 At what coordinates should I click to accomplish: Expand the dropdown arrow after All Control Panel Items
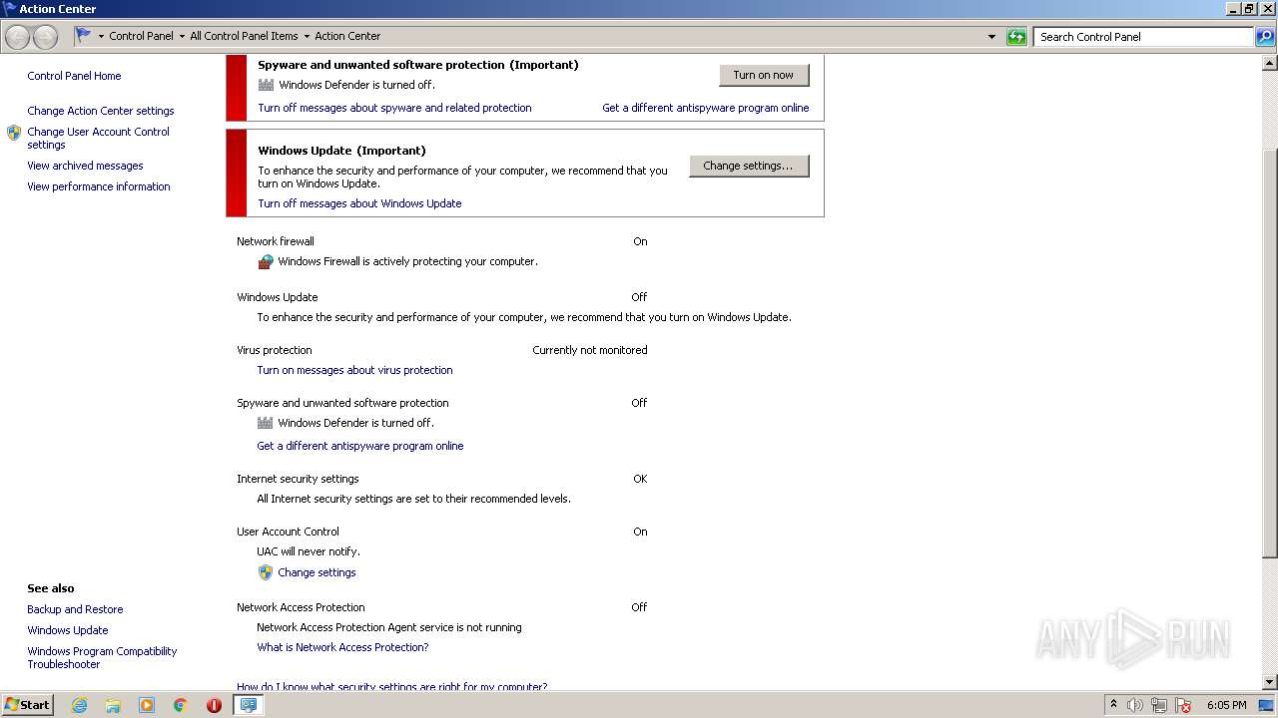[307, 37]
